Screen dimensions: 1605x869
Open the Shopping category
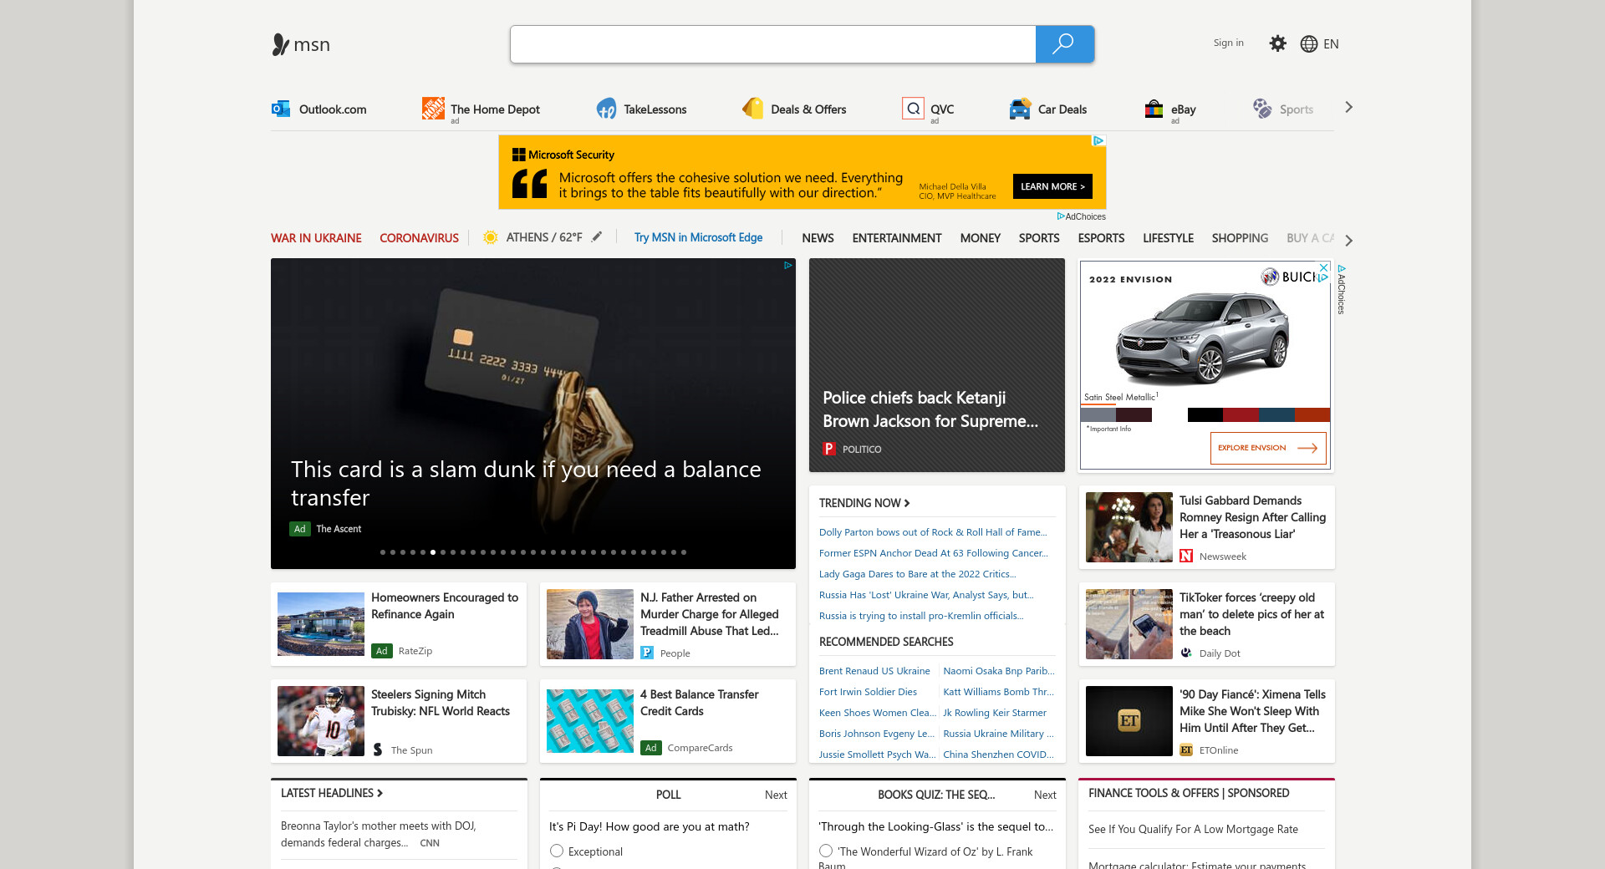(1240, 238)
